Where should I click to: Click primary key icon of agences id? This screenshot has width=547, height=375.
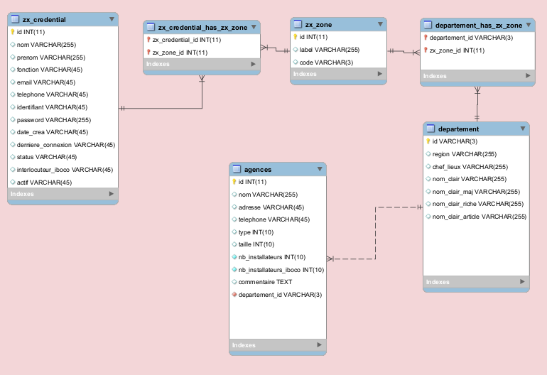(234, 182)
